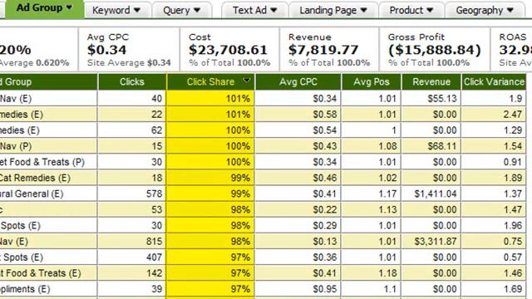Viewport: 532px width, 299px height.
Task: Click the $55.13 revenue cell
Action: (x=431, y=99)
